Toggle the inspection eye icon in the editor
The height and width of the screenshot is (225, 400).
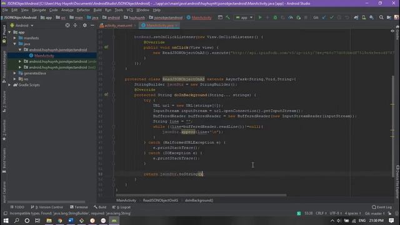click(392, 31)
